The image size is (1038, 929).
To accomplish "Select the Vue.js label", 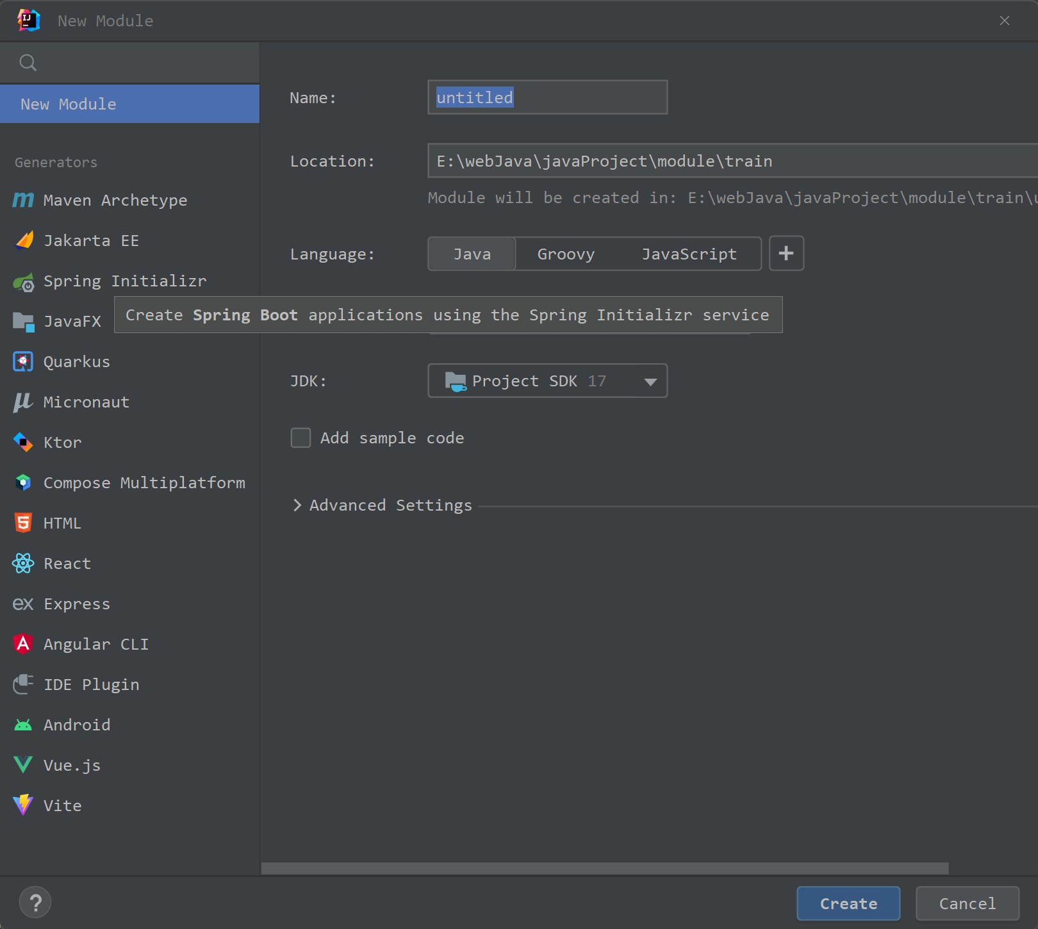I will (72, 765).
